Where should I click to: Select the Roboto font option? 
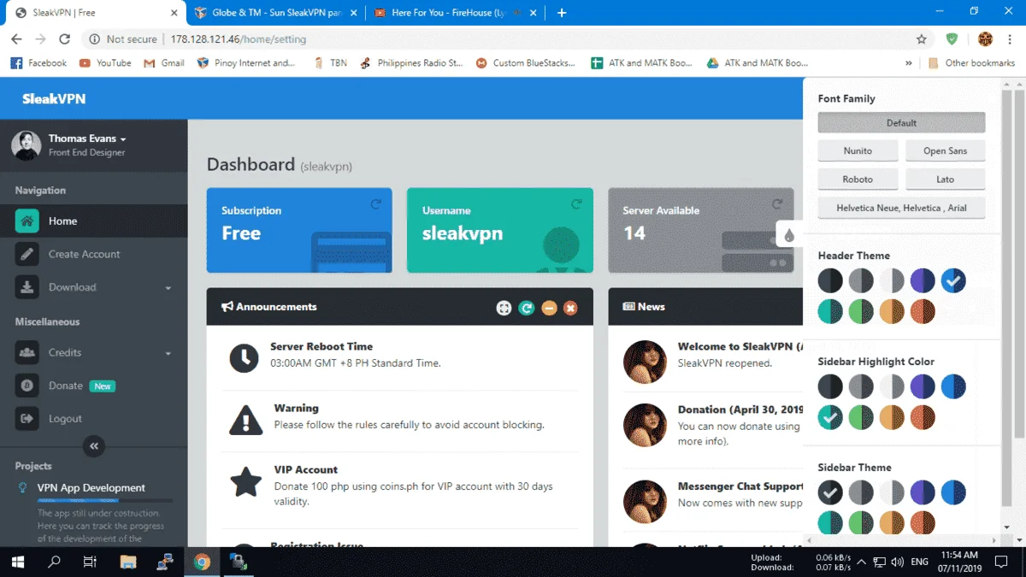click(x=858, y=180)
